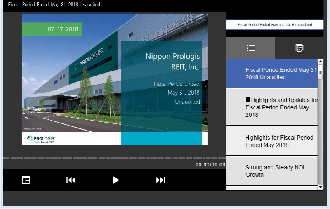The image size is (330, 209).
Task: Switch to the notes document tab
Action: (299, 48)
